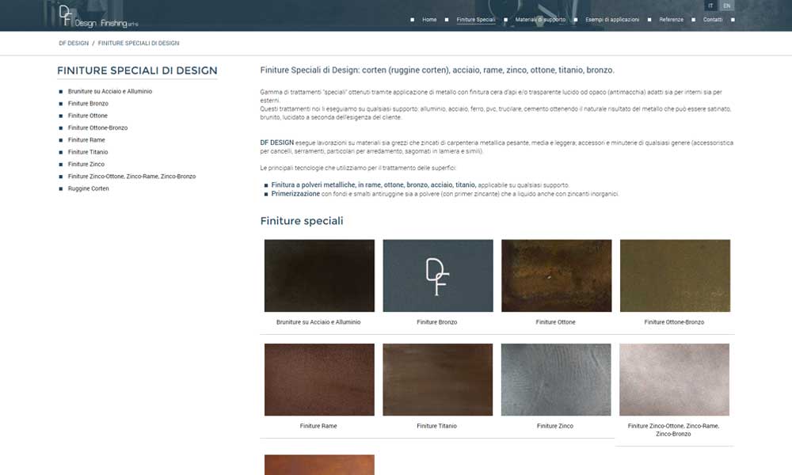
Task: Open the Finiture Ottone texture thumbnail
Action: tap(557, 275)
